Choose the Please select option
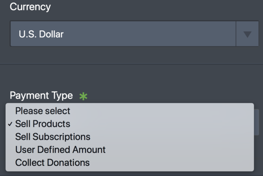The width and height of the screenshot is (263, 176). pos(42,111)
